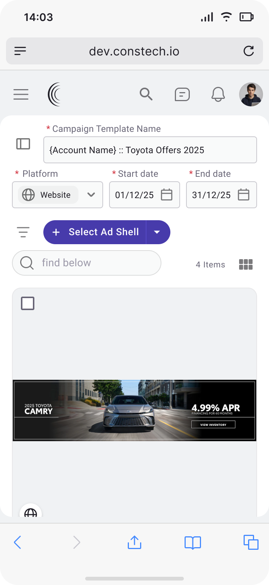Open the End date calendar picker
Viewport: 269px width, 585px height.
click(x=243, y=195)
